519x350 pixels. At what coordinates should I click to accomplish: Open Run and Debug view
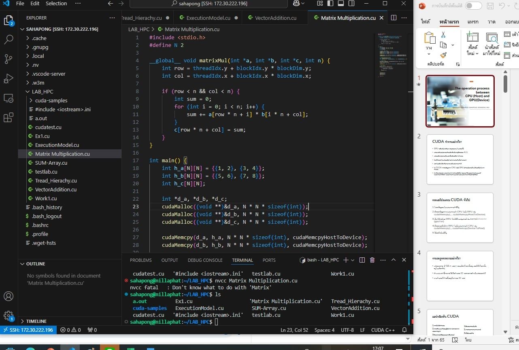pos(9,78)
